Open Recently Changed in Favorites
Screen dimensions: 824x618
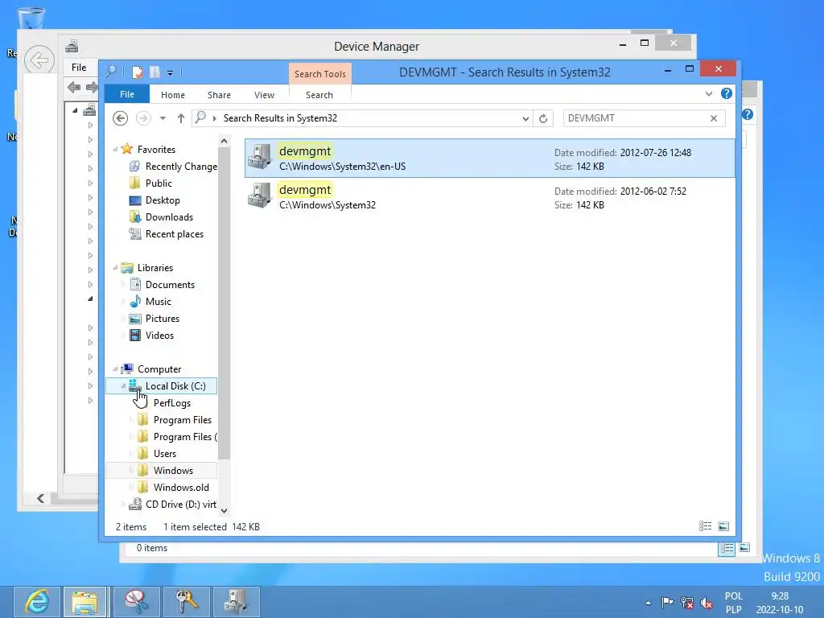point(174,166)
